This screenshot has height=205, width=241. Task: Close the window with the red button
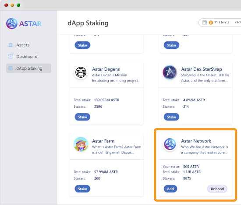[x=6, y=5]
